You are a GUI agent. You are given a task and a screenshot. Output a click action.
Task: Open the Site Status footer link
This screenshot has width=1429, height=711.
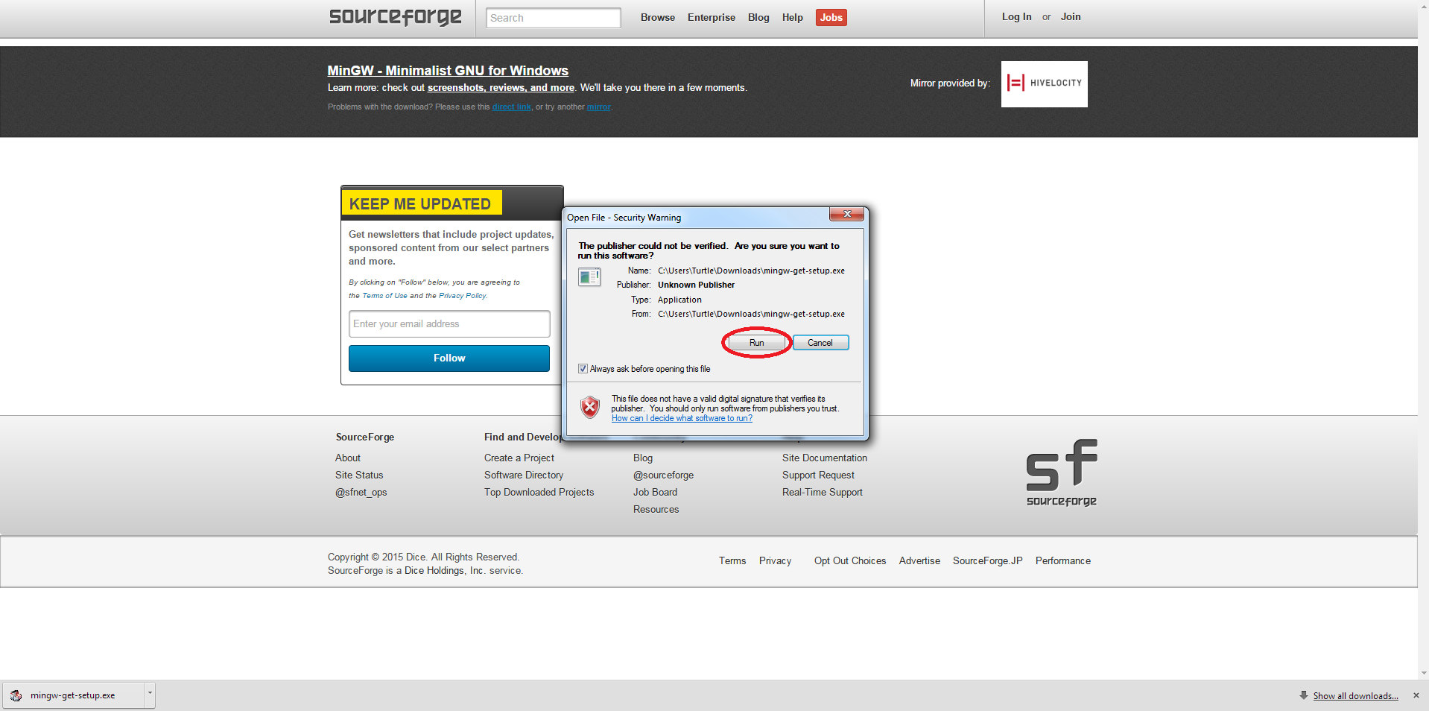(359, 475)
